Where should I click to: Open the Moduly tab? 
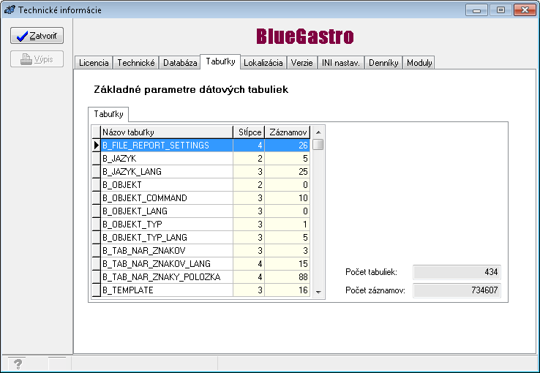tap(419, 63)
